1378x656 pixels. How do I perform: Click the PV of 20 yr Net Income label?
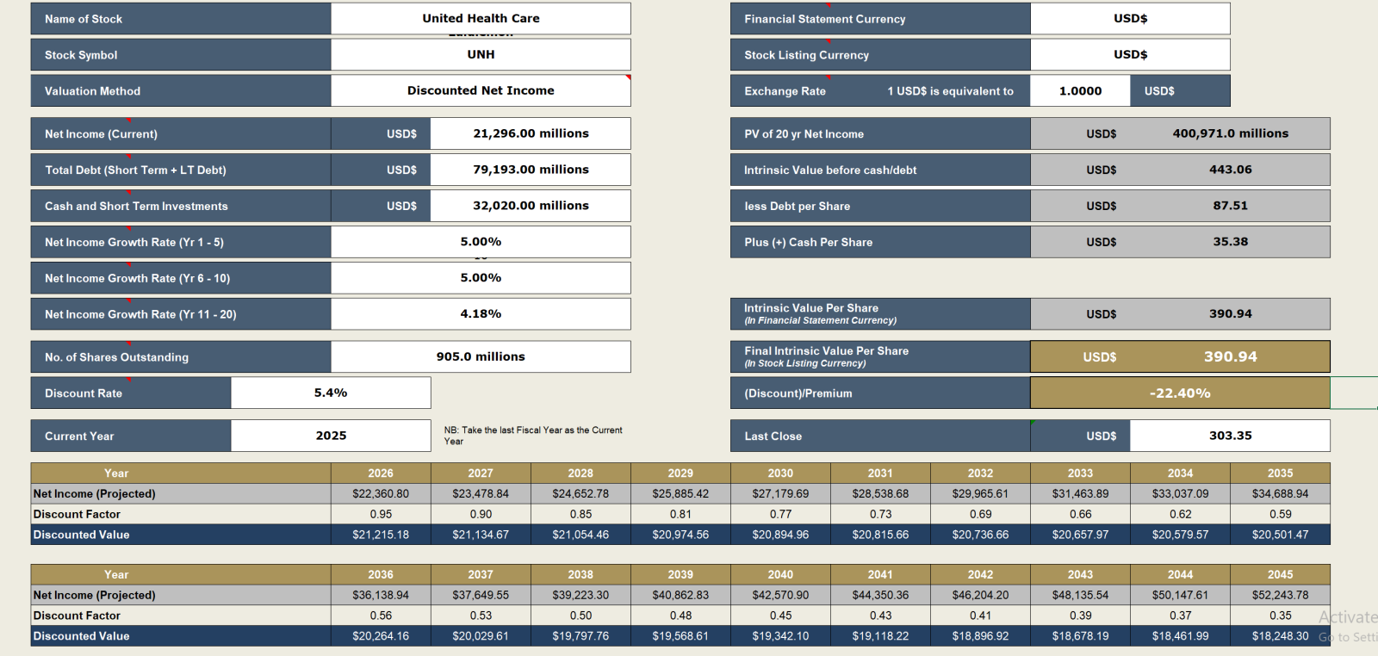(880, 133)
